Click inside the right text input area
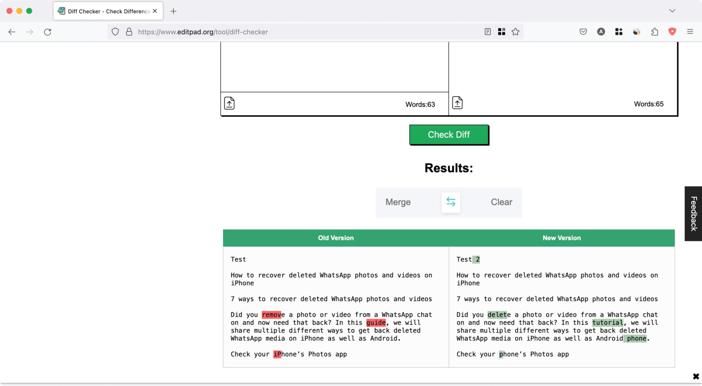 coord(563,67)
